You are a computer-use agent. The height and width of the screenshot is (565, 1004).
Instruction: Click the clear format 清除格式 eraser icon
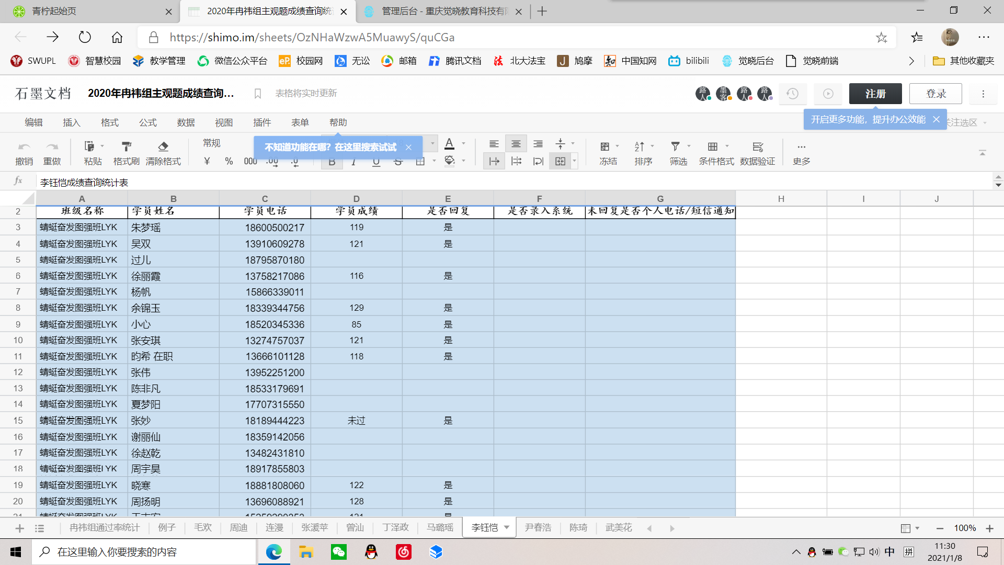(163, 146)
